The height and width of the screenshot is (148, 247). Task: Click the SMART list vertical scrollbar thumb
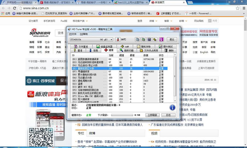[175, 76]
